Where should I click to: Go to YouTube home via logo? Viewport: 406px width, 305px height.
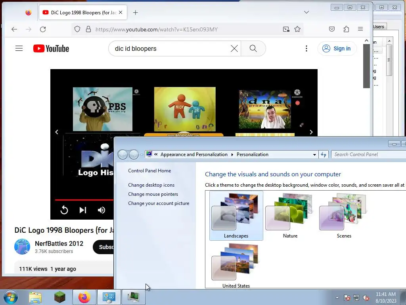[x=51, y=48]
